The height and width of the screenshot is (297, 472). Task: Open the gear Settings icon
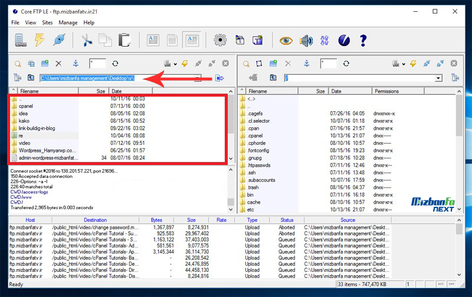[x=220, y=40]
